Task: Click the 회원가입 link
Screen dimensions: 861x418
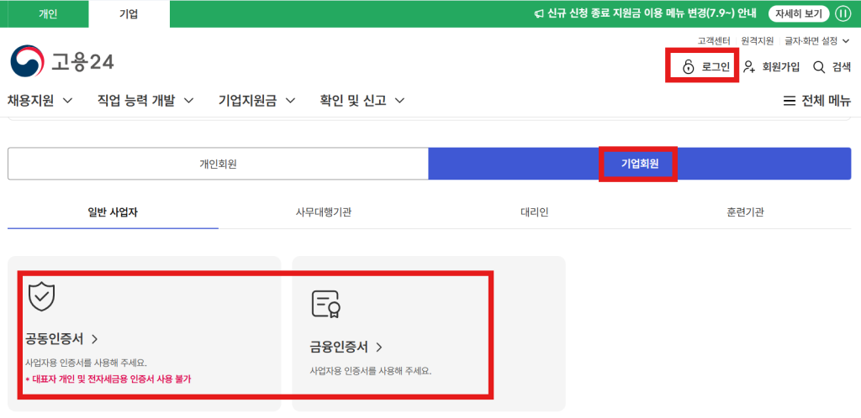Action: tap(781, 67)
